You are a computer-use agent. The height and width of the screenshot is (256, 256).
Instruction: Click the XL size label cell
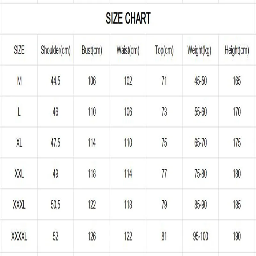pyautogui.click(x=19, y=142)
